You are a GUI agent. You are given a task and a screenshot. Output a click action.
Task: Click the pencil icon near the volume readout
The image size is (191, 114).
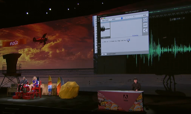183,18
